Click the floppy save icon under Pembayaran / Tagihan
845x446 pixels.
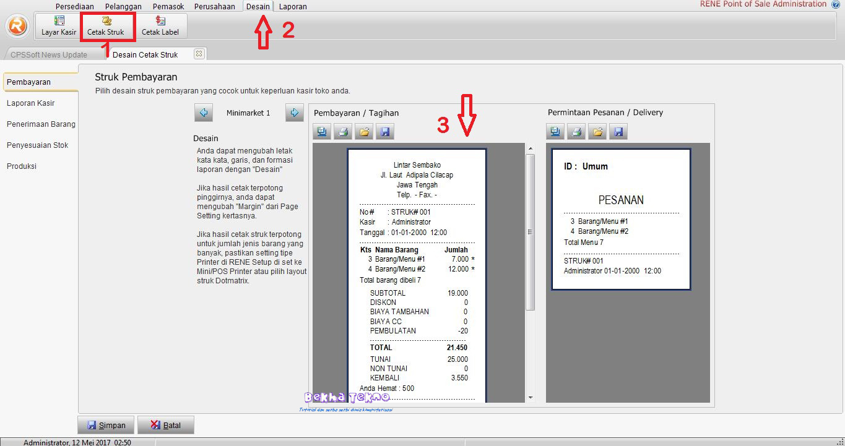point(385,131)
